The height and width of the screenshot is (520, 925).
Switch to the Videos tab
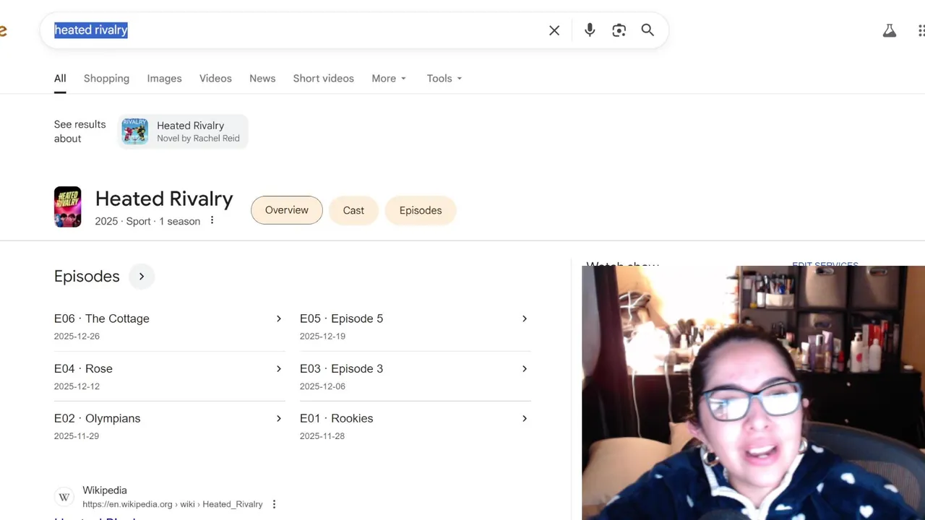[215, 79]
